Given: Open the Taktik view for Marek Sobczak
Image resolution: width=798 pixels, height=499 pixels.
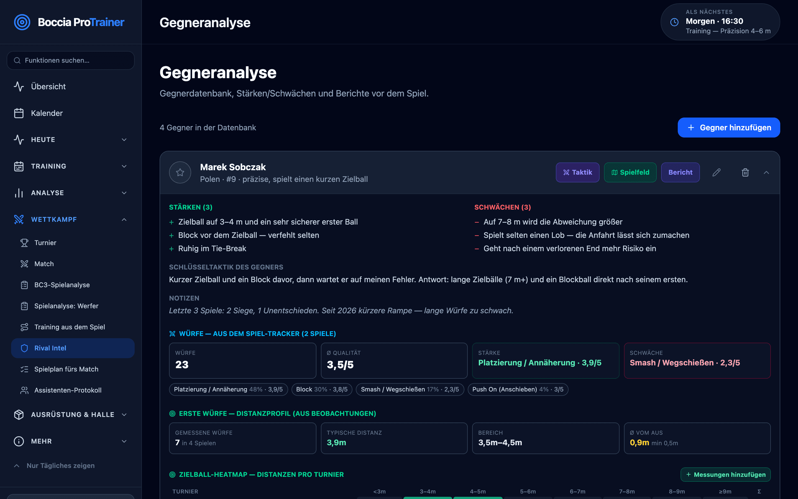Looking at the screenshot, I should pos(578,172).
